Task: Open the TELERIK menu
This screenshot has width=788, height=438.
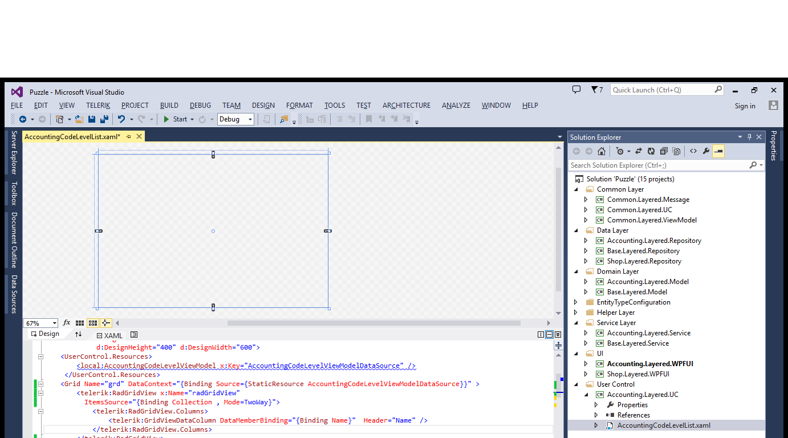Action: point(98,106)
